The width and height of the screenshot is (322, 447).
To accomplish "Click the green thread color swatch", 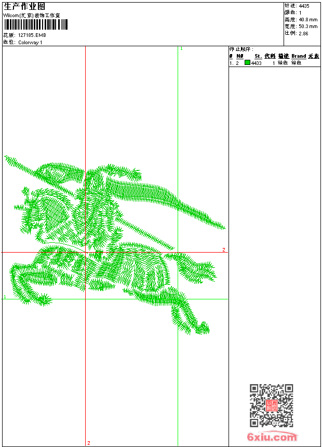I will point(247,62).
